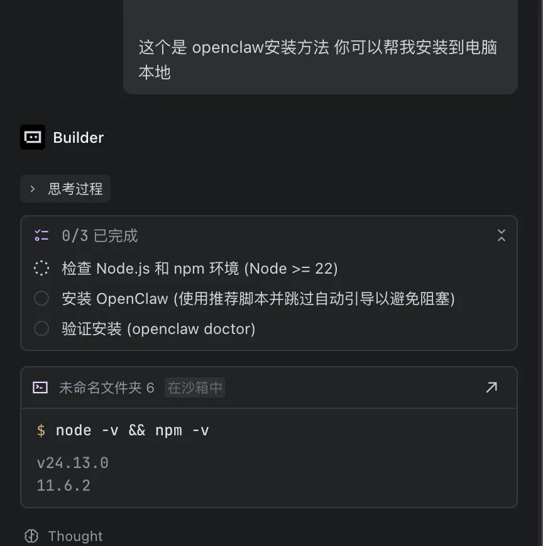Click the 检查 Node.js 和 npm 环境 task item

200,269
